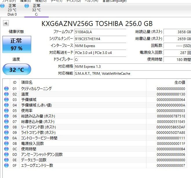Select the アンセーフシャットダウン回数 row name

[x=42, y=154]
